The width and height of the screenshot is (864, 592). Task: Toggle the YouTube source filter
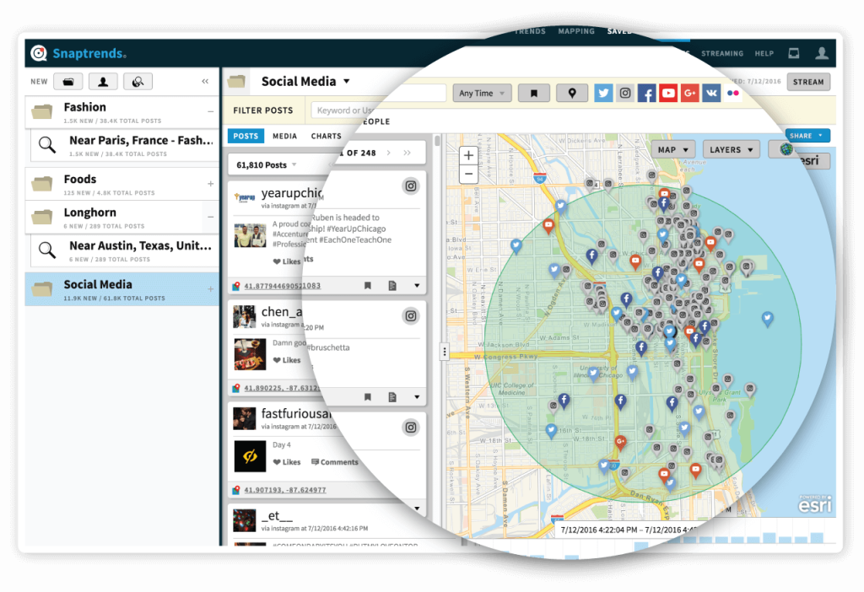click(668, 93)
